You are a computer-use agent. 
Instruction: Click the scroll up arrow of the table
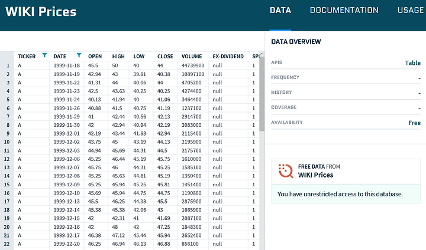262,54
